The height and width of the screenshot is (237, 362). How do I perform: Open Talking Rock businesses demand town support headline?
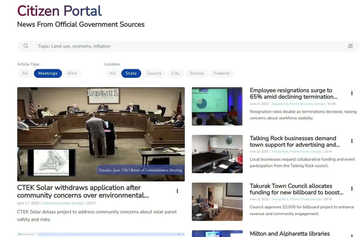295,141
